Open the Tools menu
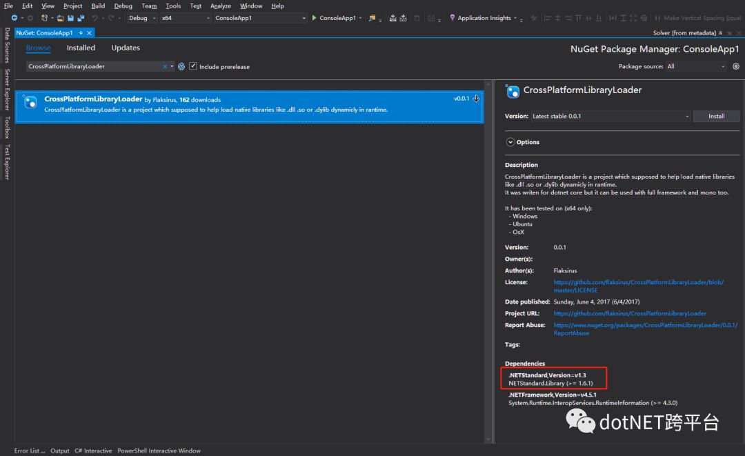This screenshot has width=745, height=456. coord(173,6)
